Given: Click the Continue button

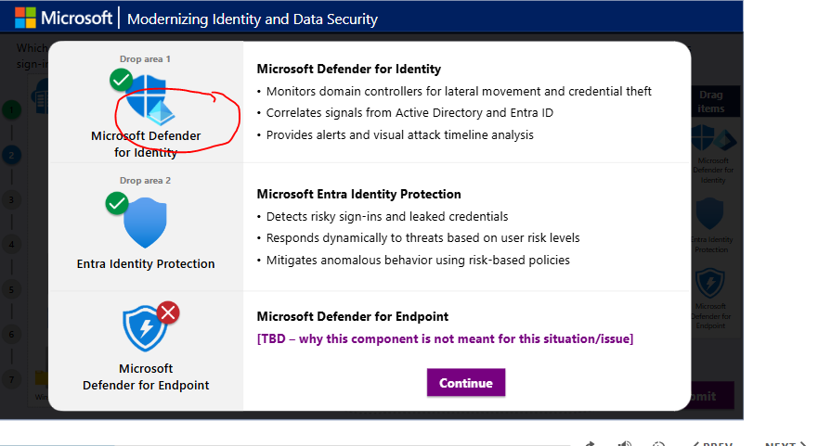Looking at the screenshot, I should tap(466, 382).
